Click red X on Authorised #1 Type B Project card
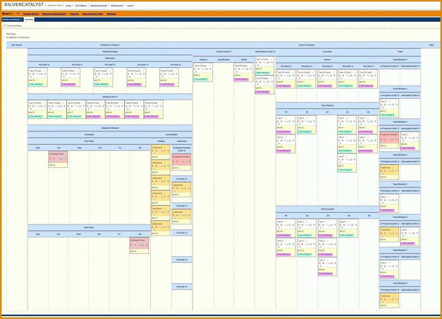 click(162, 74)
